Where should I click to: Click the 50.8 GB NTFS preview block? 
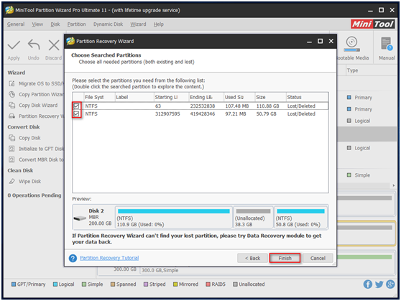point(300,218)
